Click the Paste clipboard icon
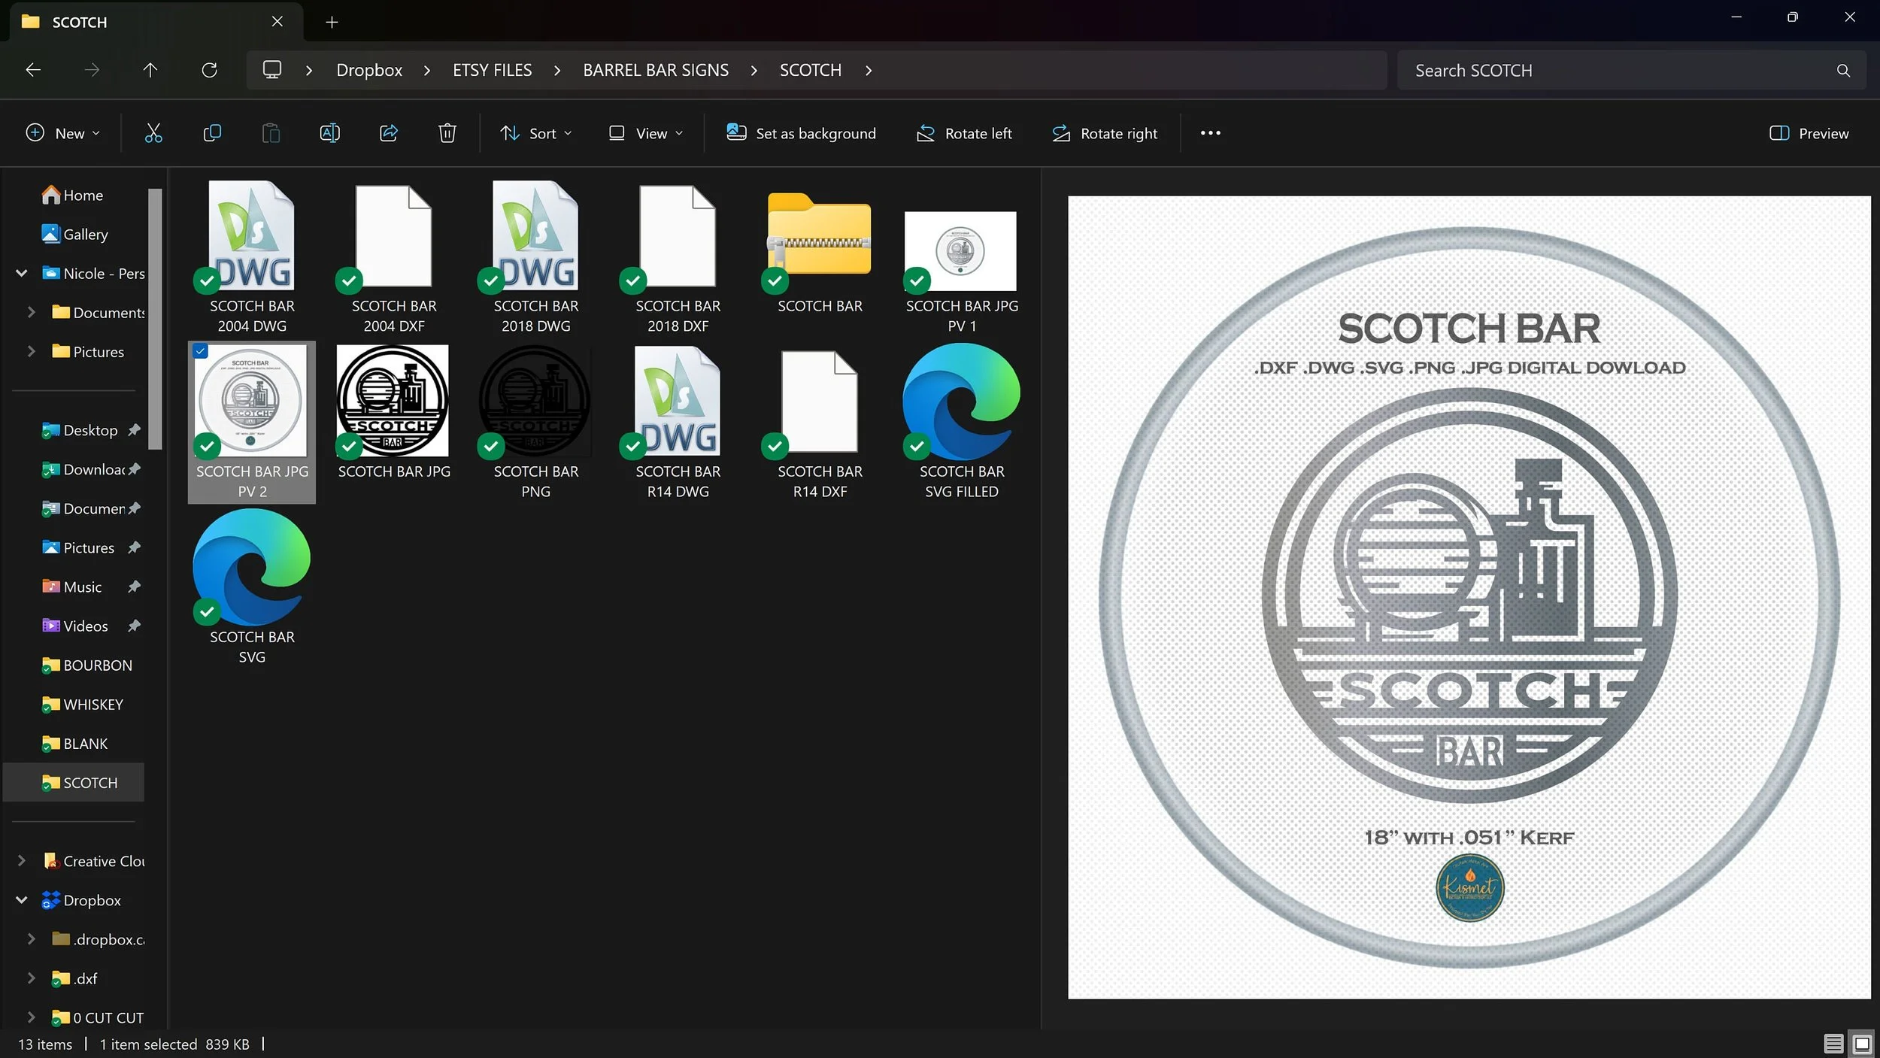Viewport: 1880px width, 1058px height. [x=271, y=133]
